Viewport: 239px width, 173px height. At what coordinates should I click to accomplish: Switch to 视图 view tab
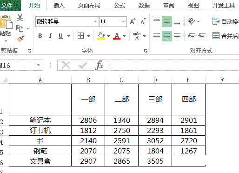tap(193, 6)
